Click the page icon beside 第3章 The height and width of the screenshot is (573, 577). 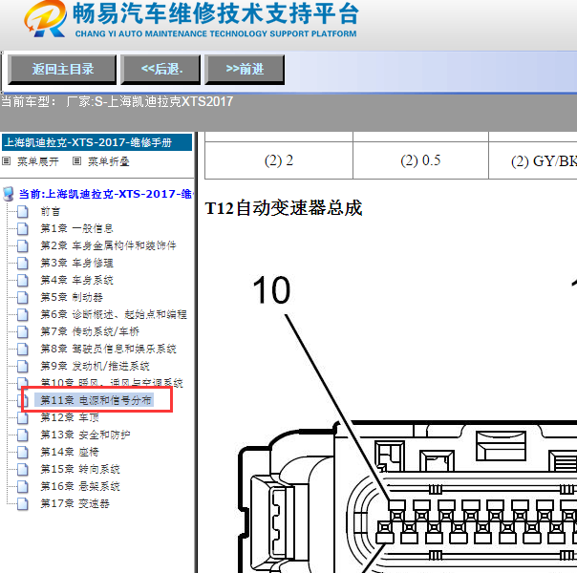tap(22, 263)
